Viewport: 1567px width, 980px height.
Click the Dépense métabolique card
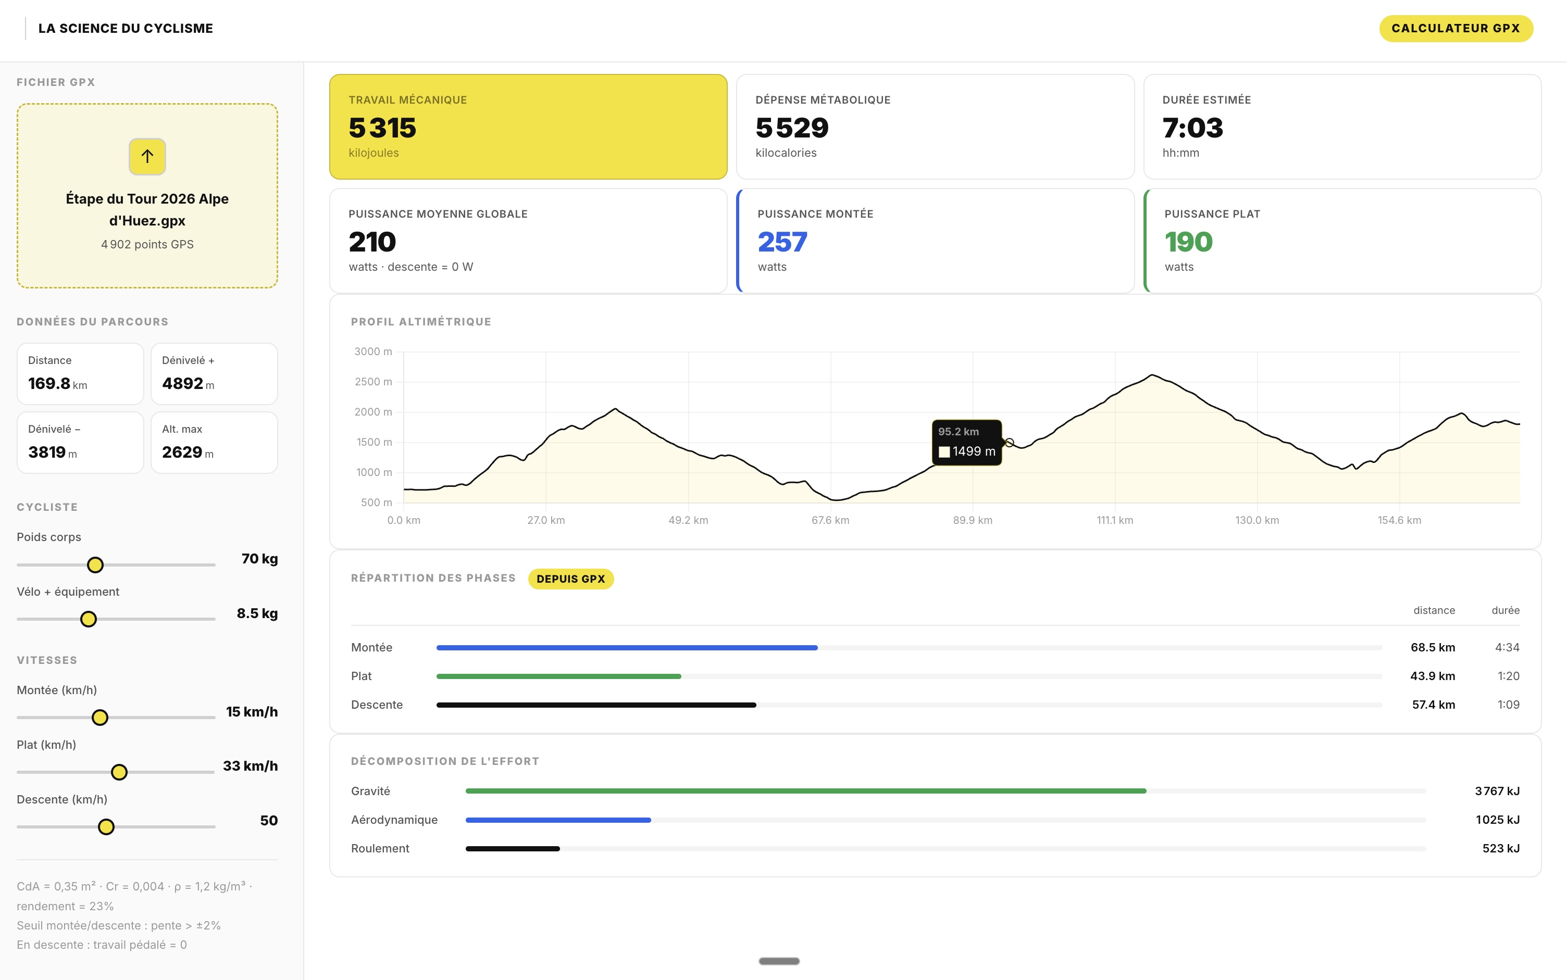935,127
